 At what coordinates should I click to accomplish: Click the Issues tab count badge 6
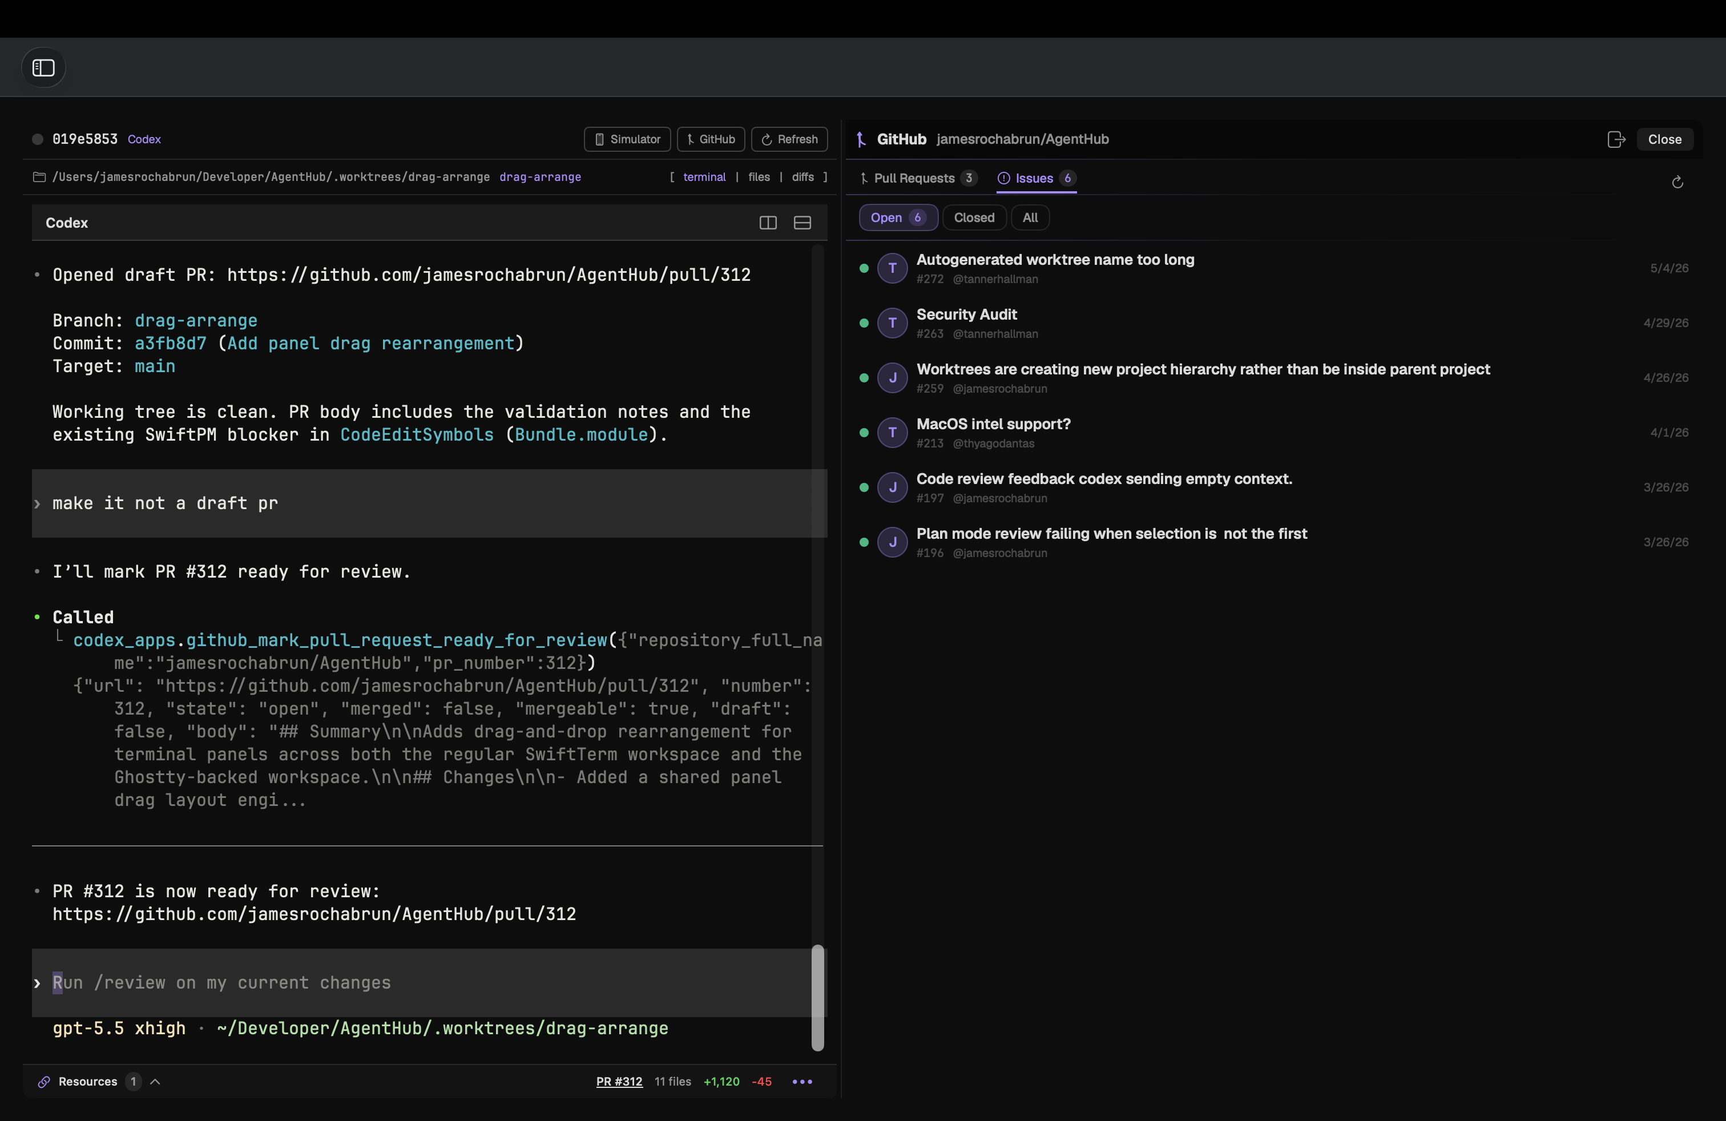tap(1067, 179)
